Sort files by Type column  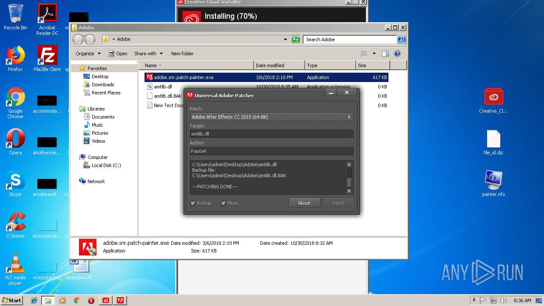pyautogui.click(x=330, y=65)
